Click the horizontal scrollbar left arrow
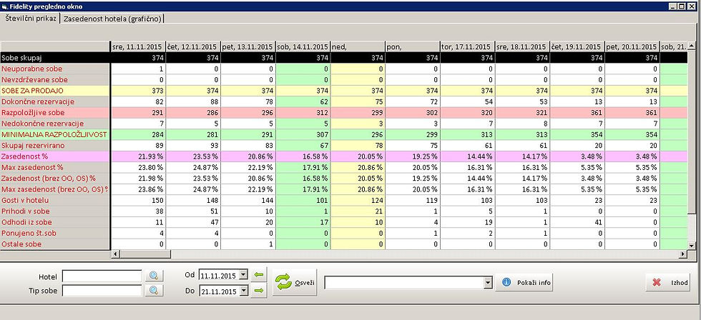Screen dimensions: 701x320 (x=115, y=254)
